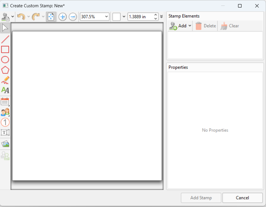The height and width of the screenshot is (207, 266).
Task: Select the Line drawing tool
Action: click(5, 39)
